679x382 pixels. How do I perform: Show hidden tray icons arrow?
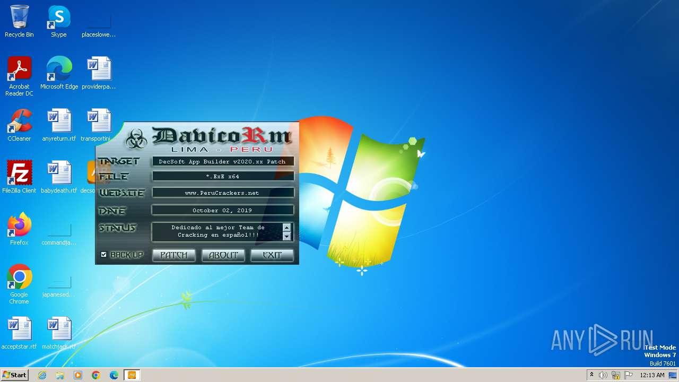point(591,375)
